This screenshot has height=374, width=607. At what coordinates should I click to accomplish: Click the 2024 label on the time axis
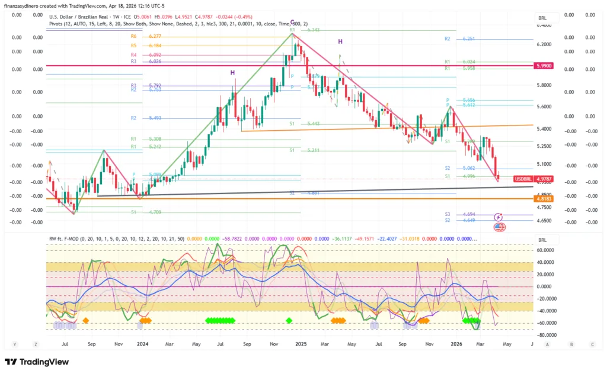pyautogui.click(x=142, y=344)
